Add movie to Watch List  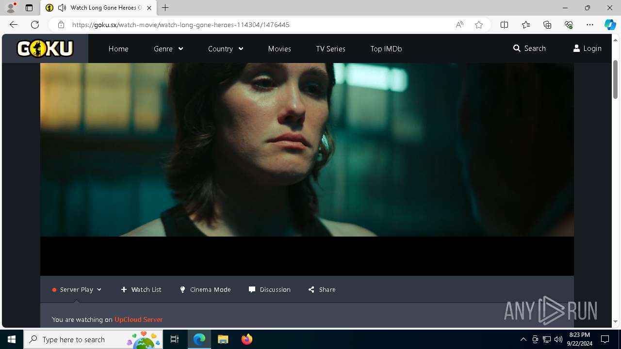click(x=141, y=289)
